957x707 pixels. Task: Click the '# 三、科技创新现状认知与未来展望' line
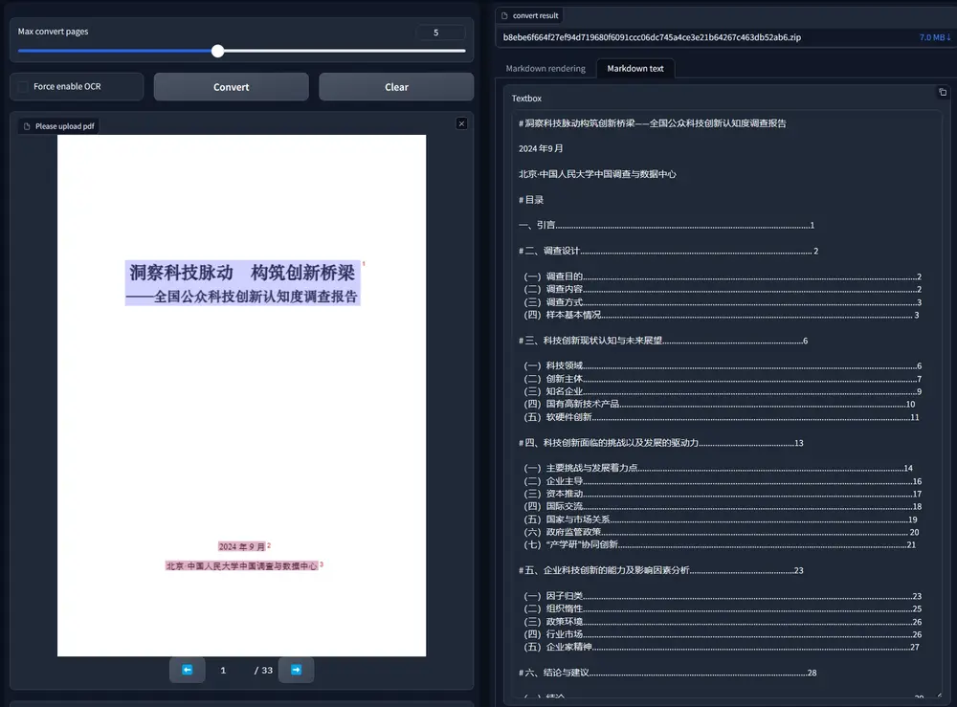pos(663,341)
